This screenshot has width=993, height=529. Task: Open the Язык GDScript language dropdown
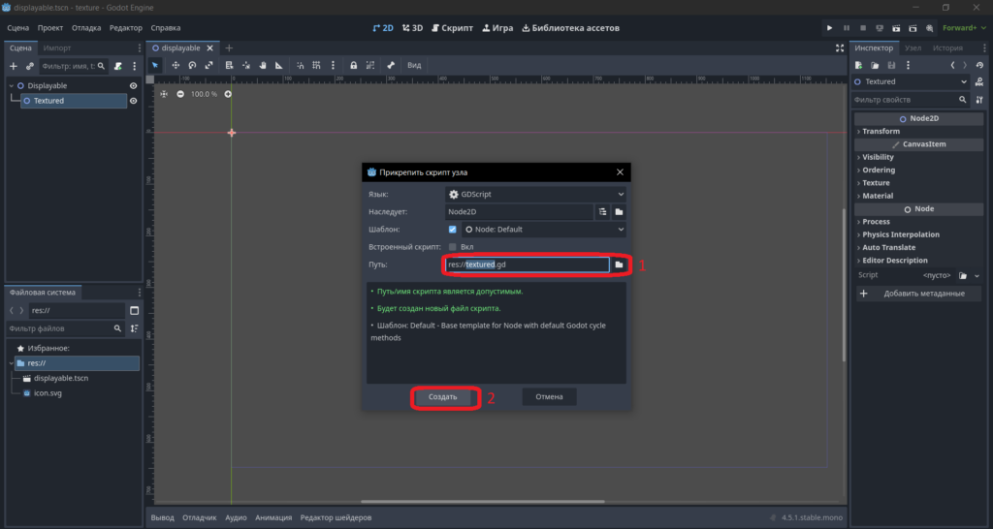coord(535,195)
